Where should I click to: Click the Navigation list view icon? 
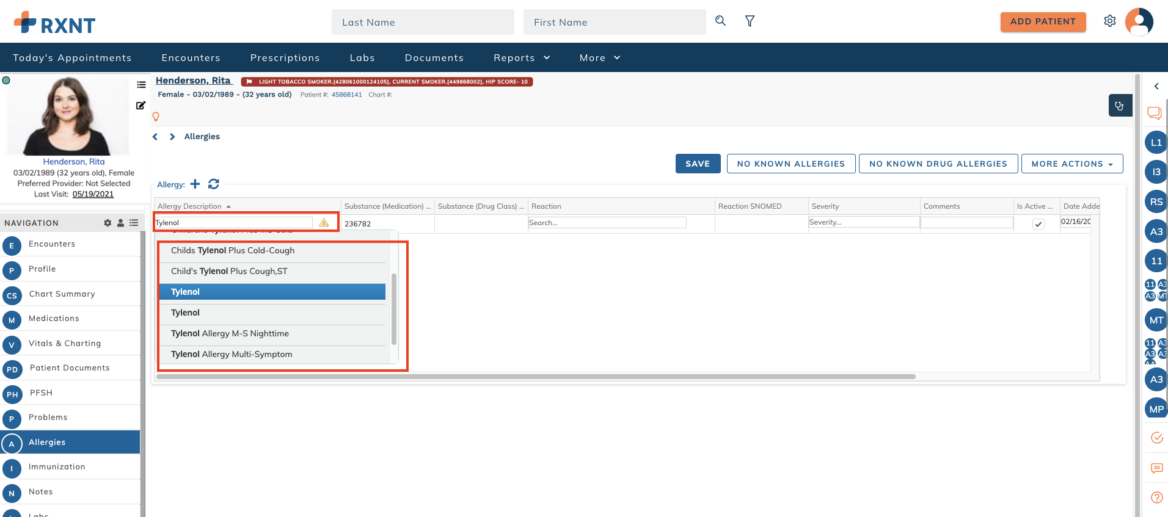[134, 223]
